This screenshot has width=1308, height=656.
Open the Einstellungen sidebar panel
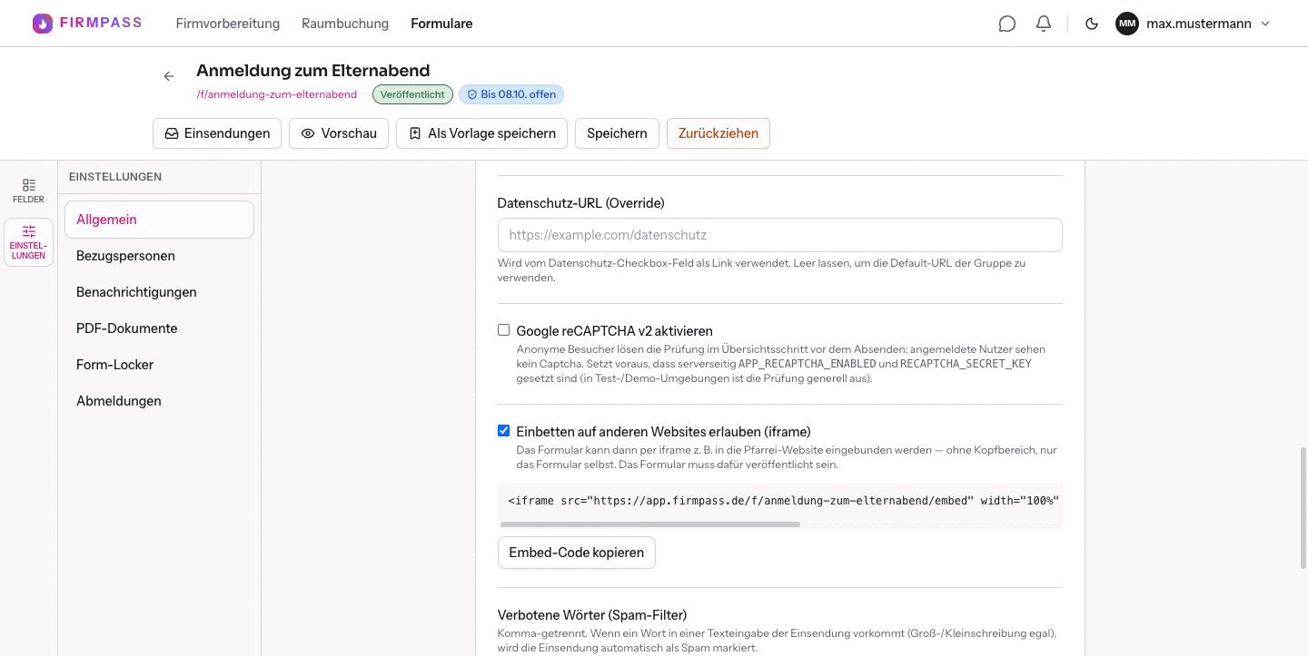click(x=28, y=242)
